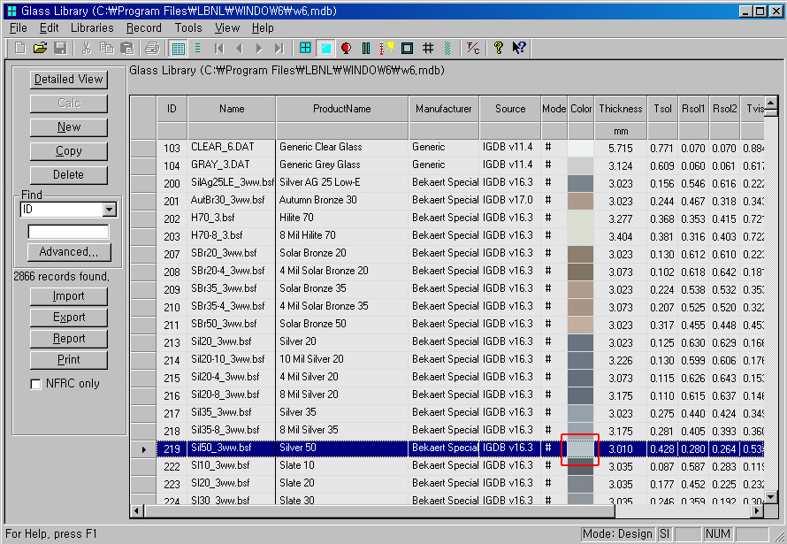Switch to list view toolbar icon
The height and width of the screenshot is (544, 787).
(198, 48)
